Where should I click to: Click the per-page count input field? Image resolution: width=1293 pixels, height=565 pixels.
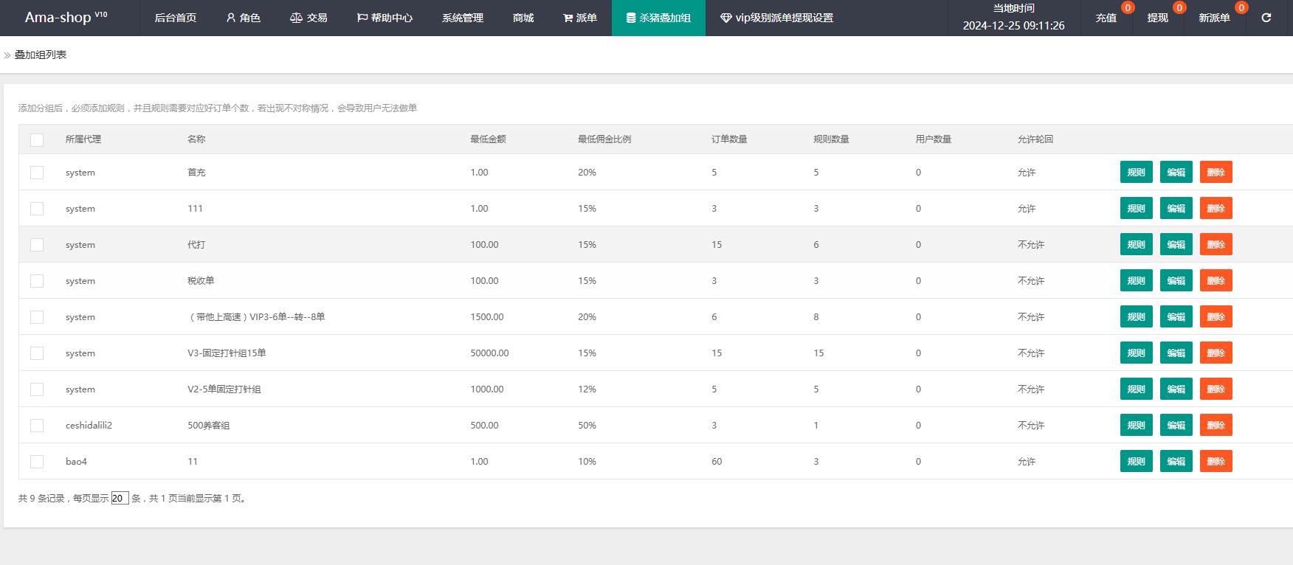click(x=120, y=498)
